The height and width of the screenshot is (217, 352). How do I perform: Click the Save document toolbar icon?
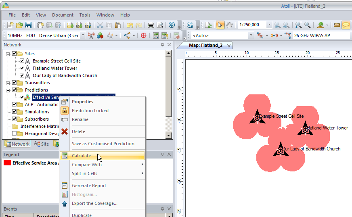pos(28,25)
